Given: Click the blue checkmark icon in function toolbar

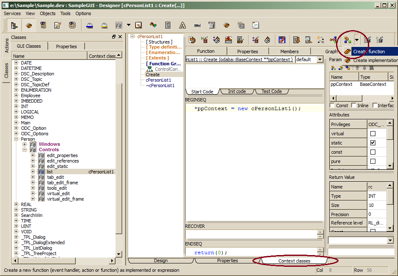Looking at the screenshot, I should [x=282, y=40].
